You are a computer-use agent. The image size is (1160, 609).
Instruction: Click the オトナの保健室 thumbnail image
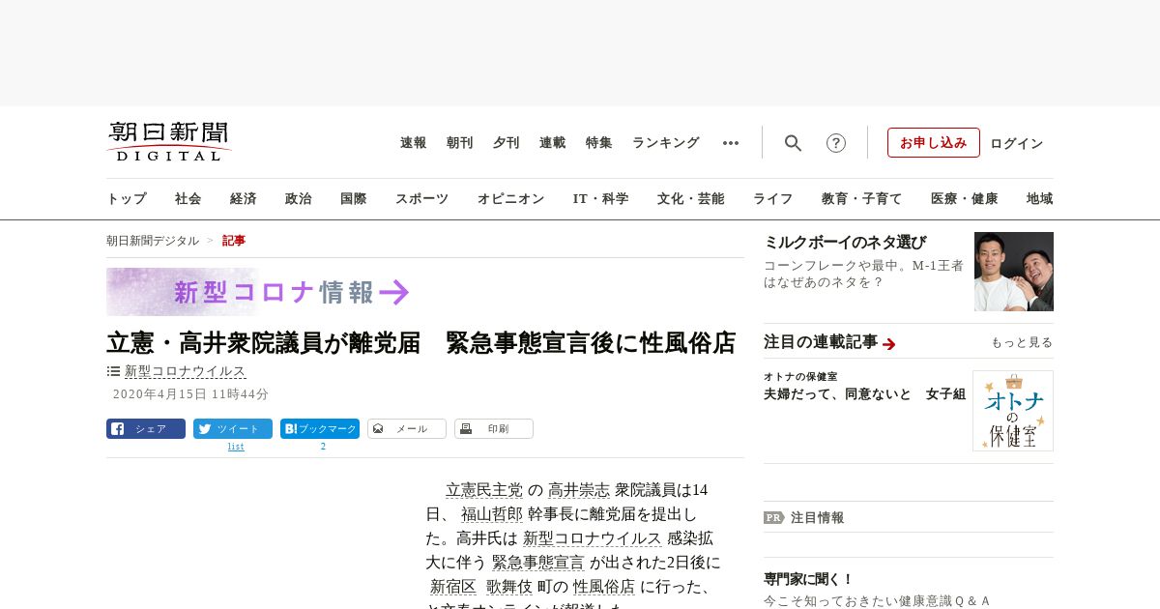[1013, 411]
